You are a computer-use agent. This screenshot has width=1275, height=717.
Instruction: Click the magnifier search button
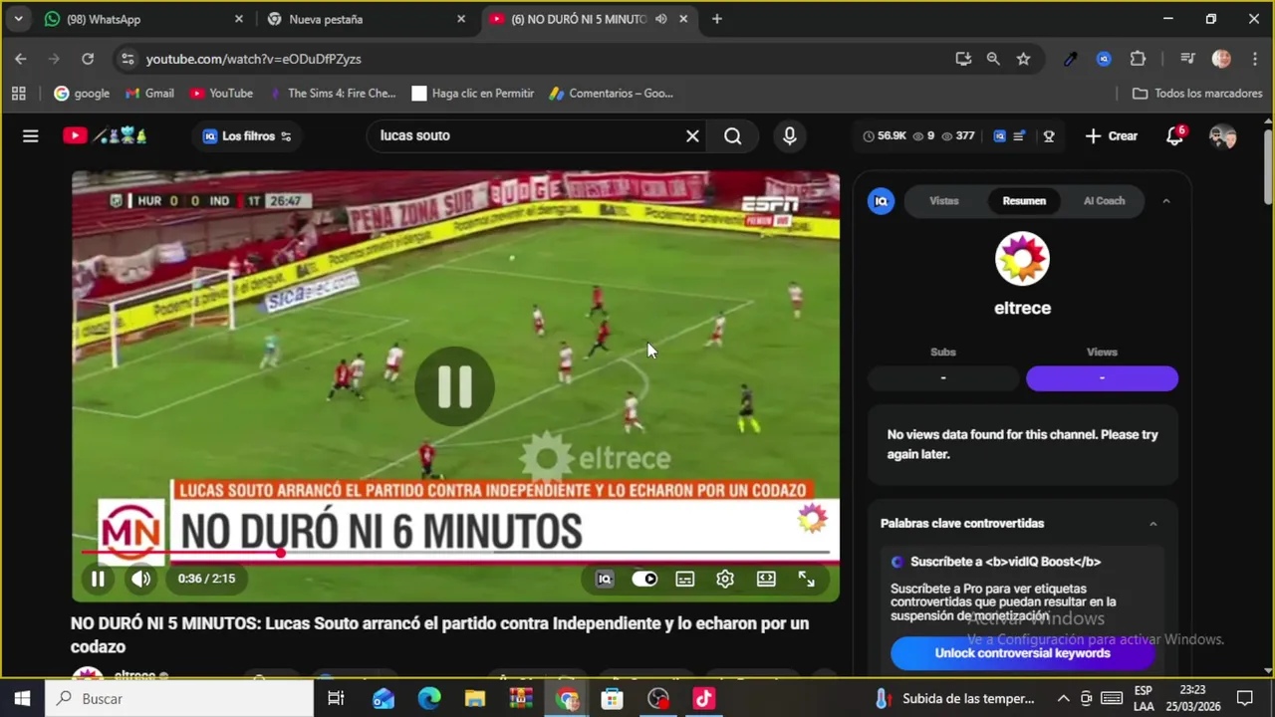(733, 136)
